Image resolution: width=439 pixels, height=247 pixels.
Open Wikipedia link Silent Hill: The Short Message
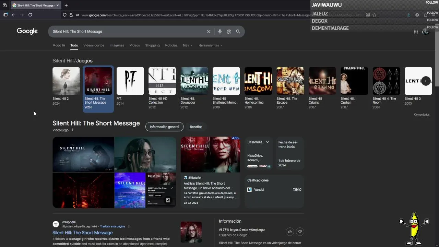tap(82, 233)
